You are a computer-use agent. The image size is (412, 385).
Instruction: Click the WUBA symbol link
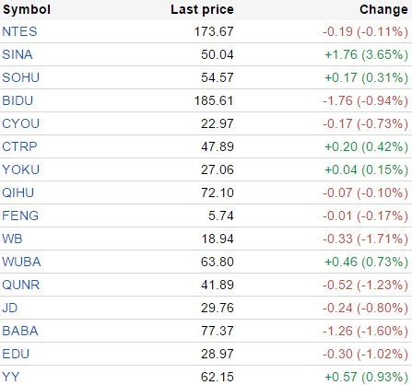[x=21, y=262]
